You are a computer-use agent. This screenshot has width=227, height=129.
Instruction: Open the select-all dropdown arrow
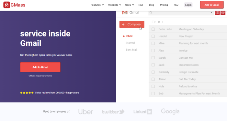(x=155, y=22)
